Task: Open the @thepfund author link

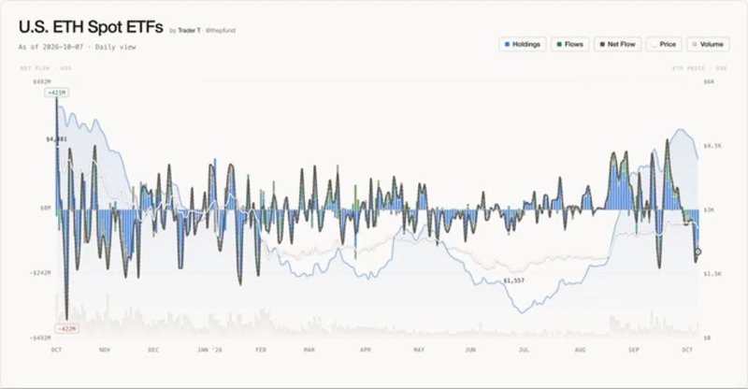Action: tap(220, 31)
